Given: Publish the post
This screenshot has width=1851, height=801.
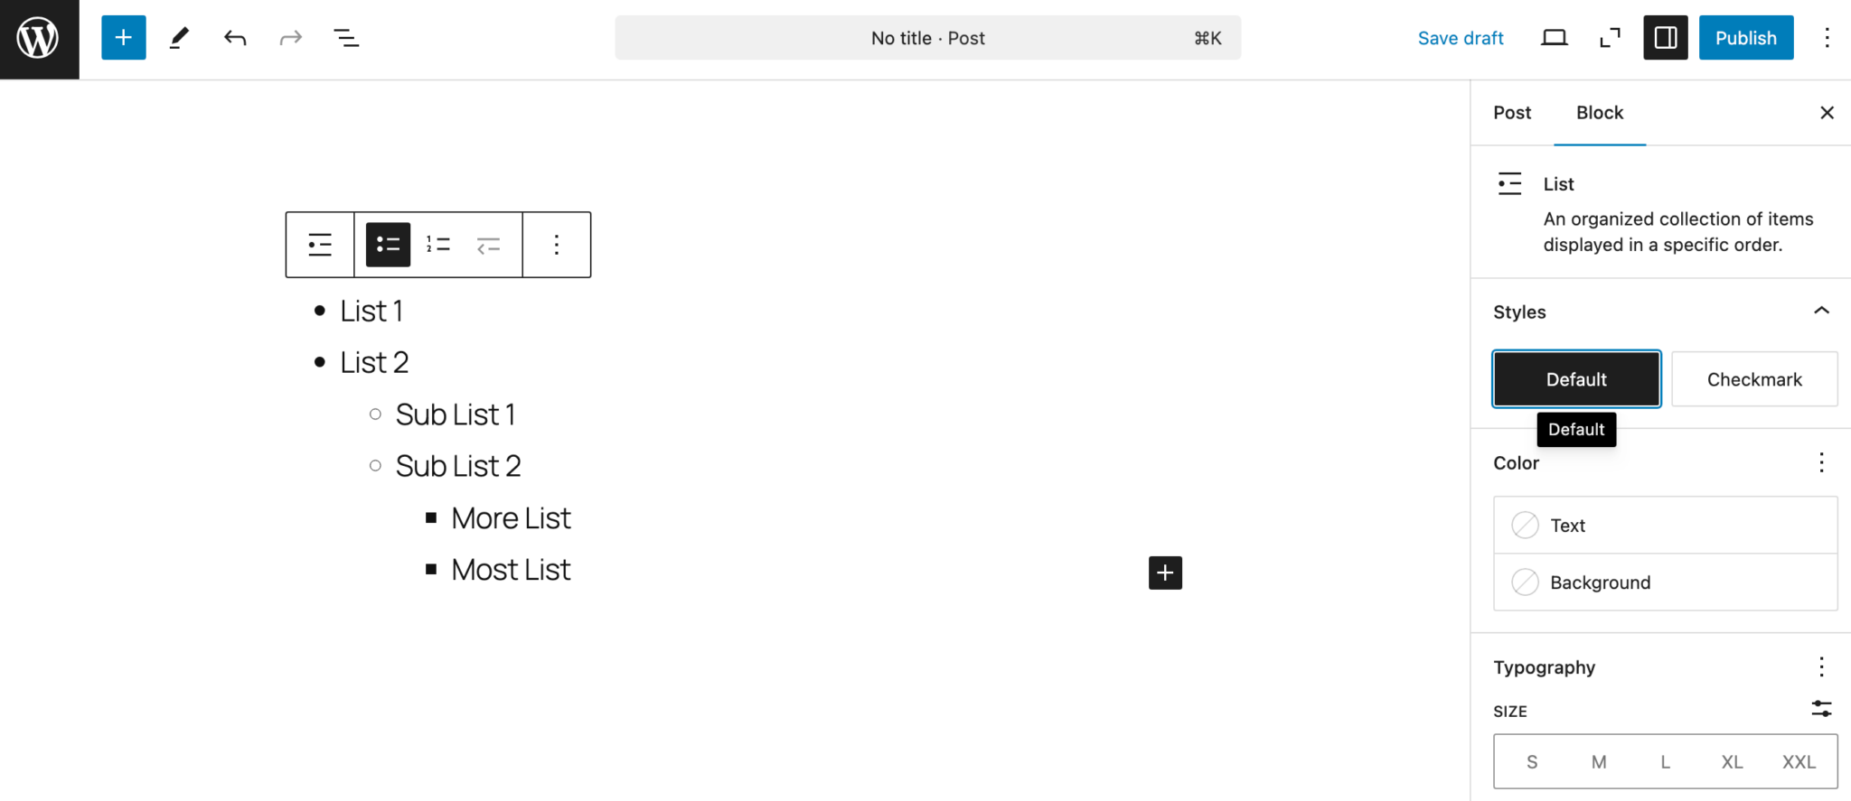Looking at the screenshot, I should (x=1745, y=37).
